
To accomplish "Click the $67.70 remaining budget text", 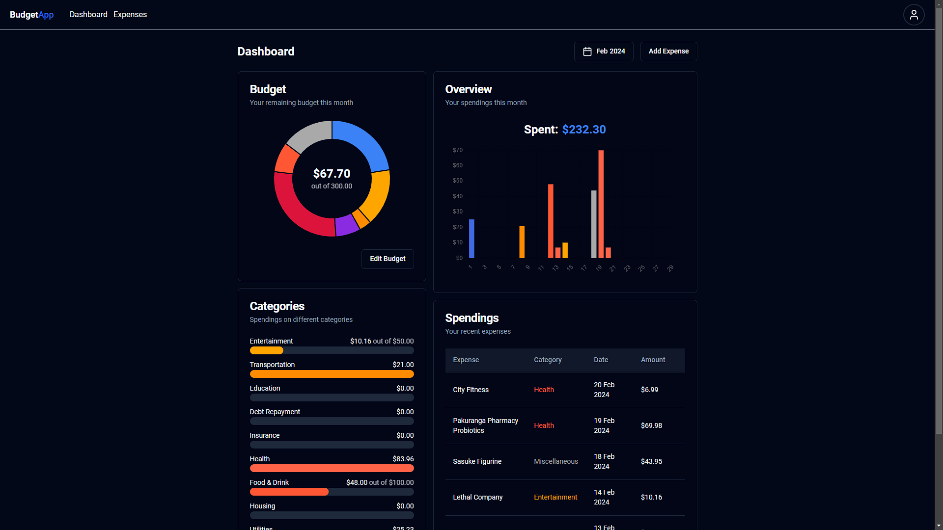I will [x=332, y=174].
